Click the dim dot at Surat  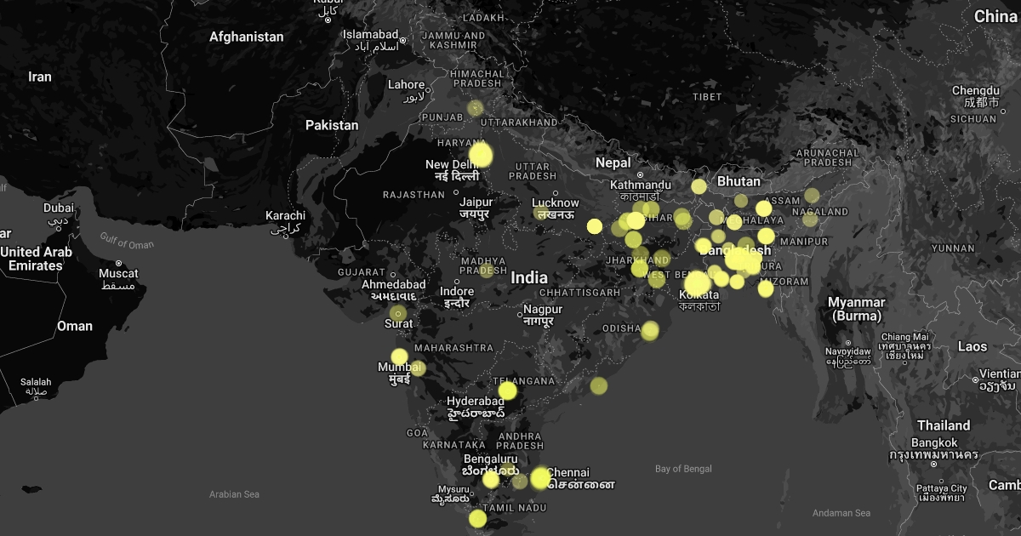pyautogui.click(x=398, y=312)
